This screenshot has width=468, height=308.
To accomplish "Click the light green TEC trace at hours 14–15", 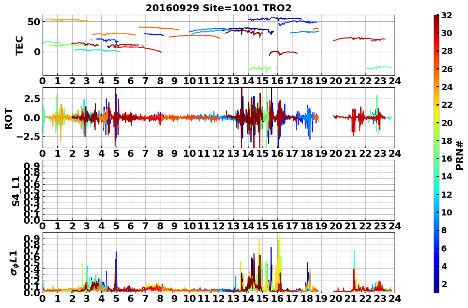I will pyautogui.click(x=259, y=68).
